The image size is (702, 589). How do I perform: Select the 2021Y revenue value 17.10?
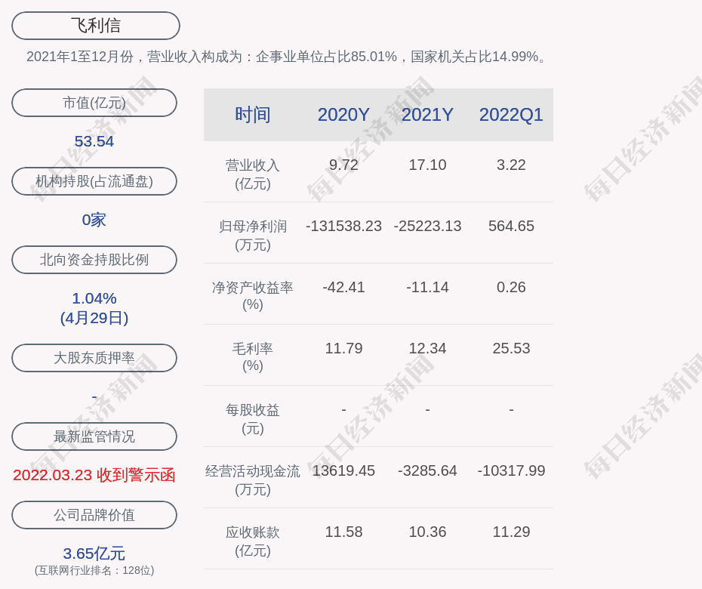click(427, 165)
